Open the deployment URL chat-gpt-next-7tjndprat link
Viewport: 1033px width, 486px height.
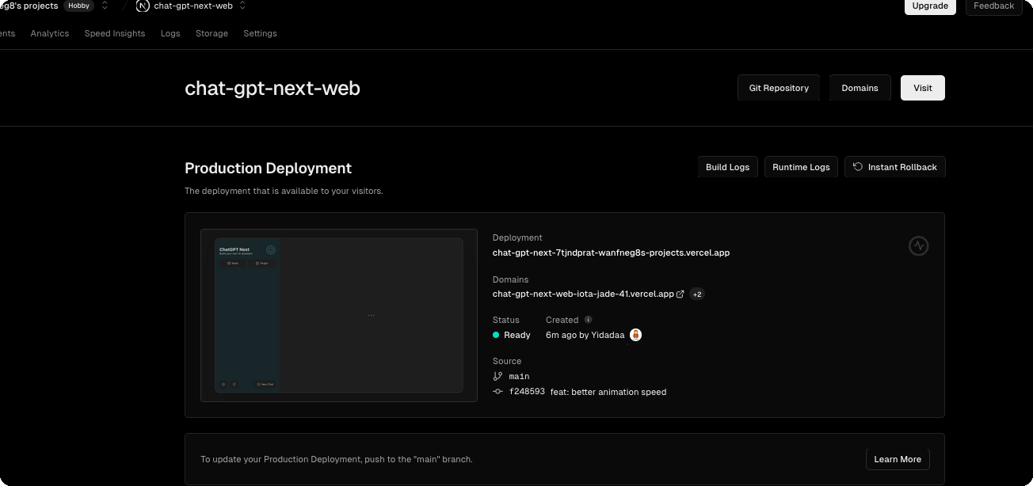coord(611,252)
